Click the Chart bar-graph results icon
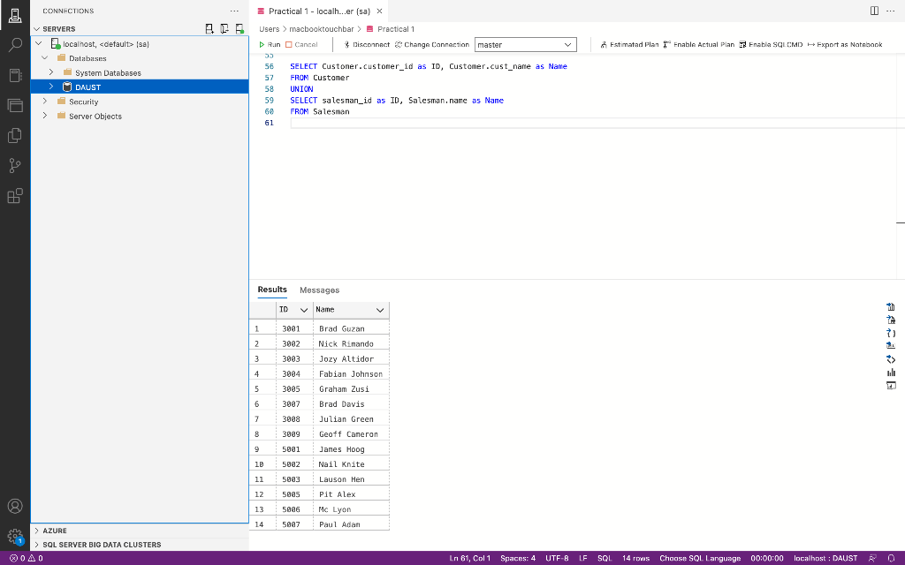This screenshot has width=905, height=565. click(891, 373)
